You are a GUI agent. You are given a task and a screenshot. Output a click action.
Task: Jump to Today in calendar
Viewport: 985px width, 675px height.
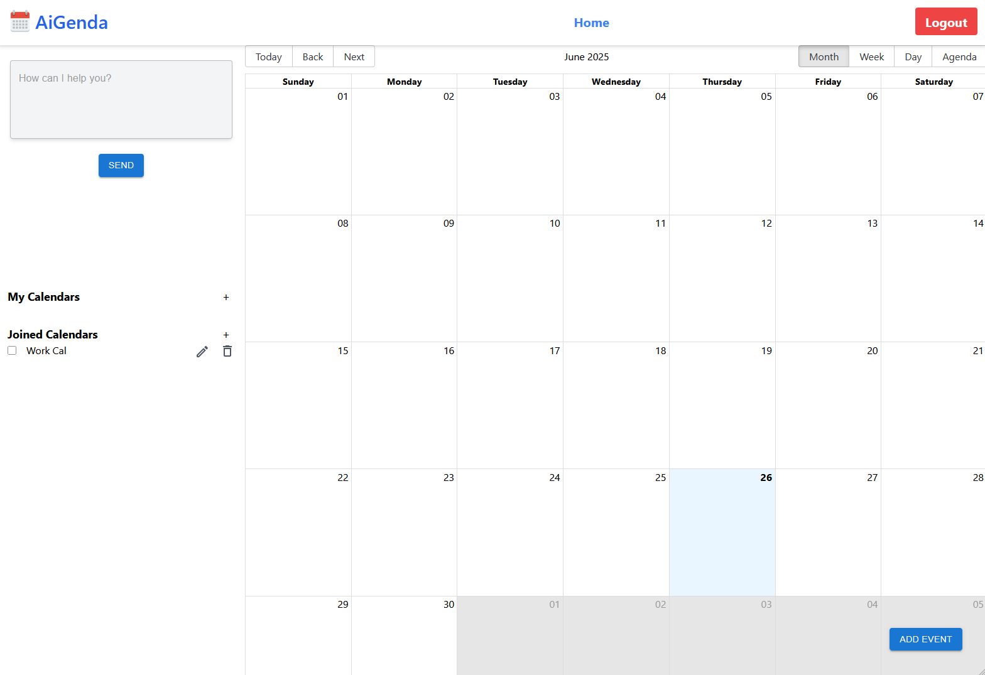pyautogui.click(x=268, y=57)
